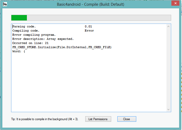Close the Compile dialog with red X
This screenshot has width=182, height=130.
tap(175, 3)
